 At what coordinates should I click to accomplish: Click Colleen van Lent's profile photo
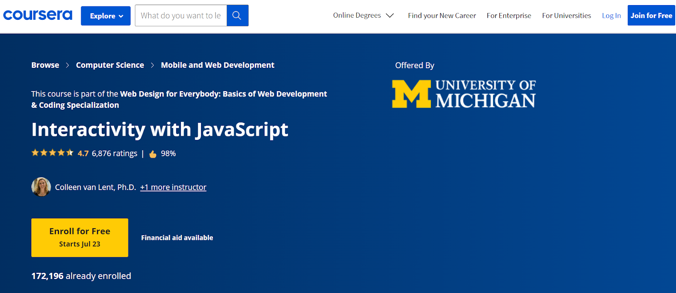pos(41,187)
